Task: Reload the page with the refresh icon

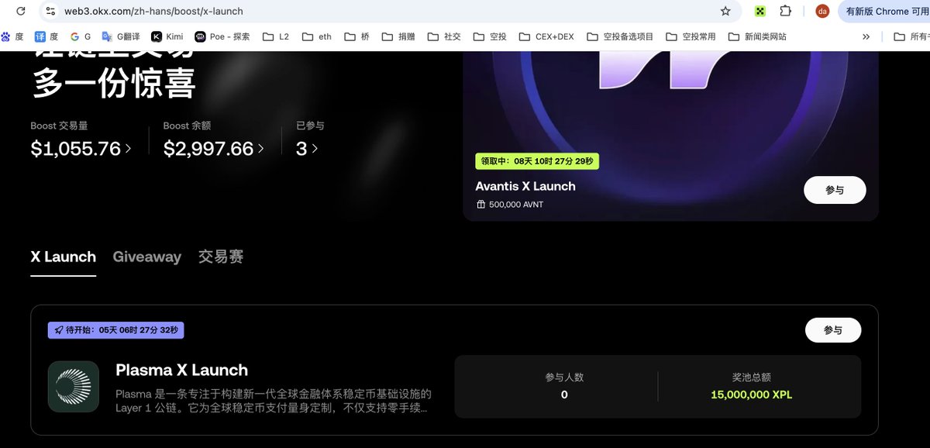Action: point(21,11)
